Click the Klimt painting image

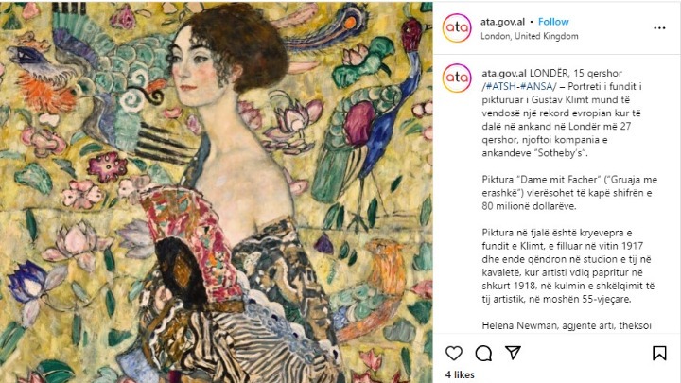point(217,192)
